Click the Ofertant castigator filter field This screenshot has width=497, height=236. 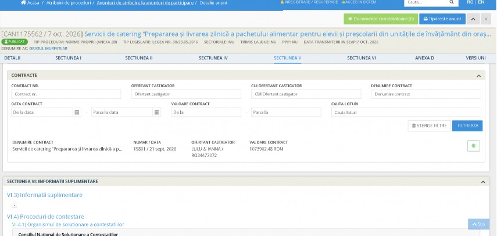186,94
